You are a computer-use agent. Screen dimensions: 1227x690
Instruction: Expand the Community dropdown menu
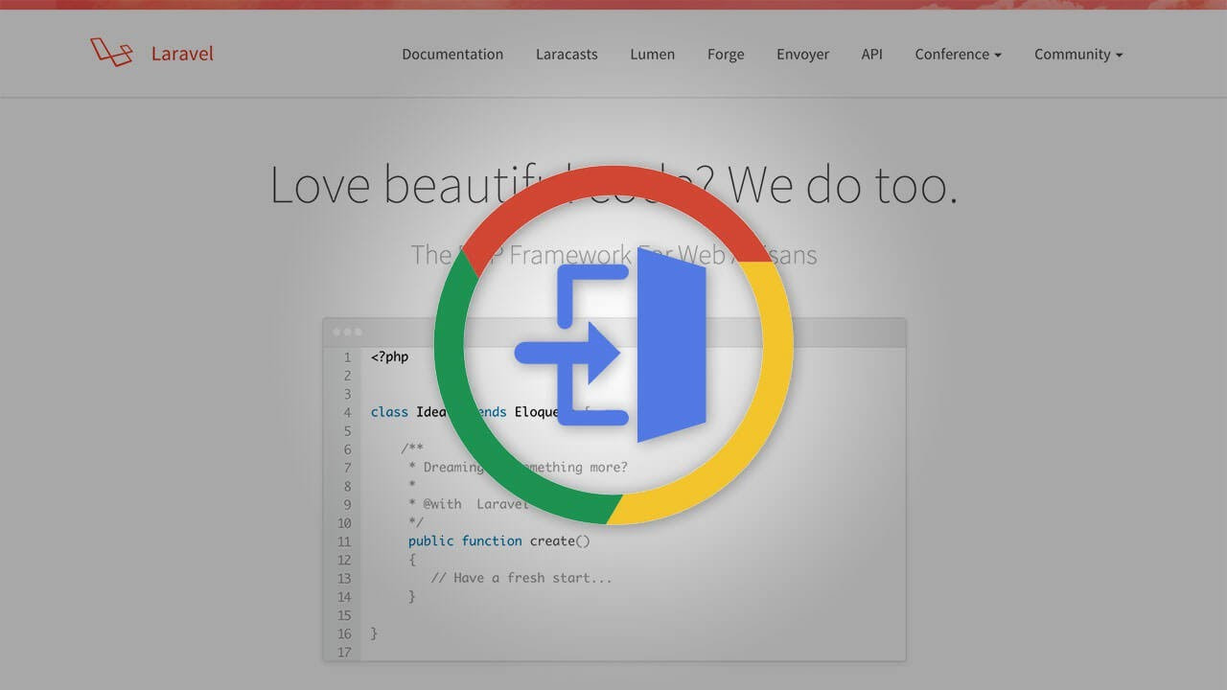tap(1078, 55)
